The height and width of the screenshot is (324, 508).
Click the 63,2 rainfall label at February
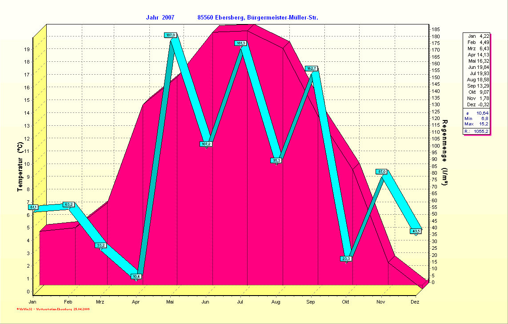click(x=69, y=204)
